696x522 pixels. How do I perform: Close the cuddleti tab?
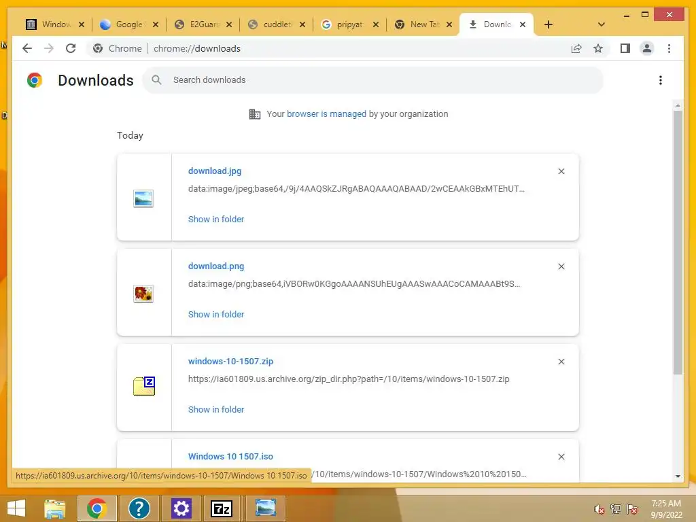tap(302, 24)
